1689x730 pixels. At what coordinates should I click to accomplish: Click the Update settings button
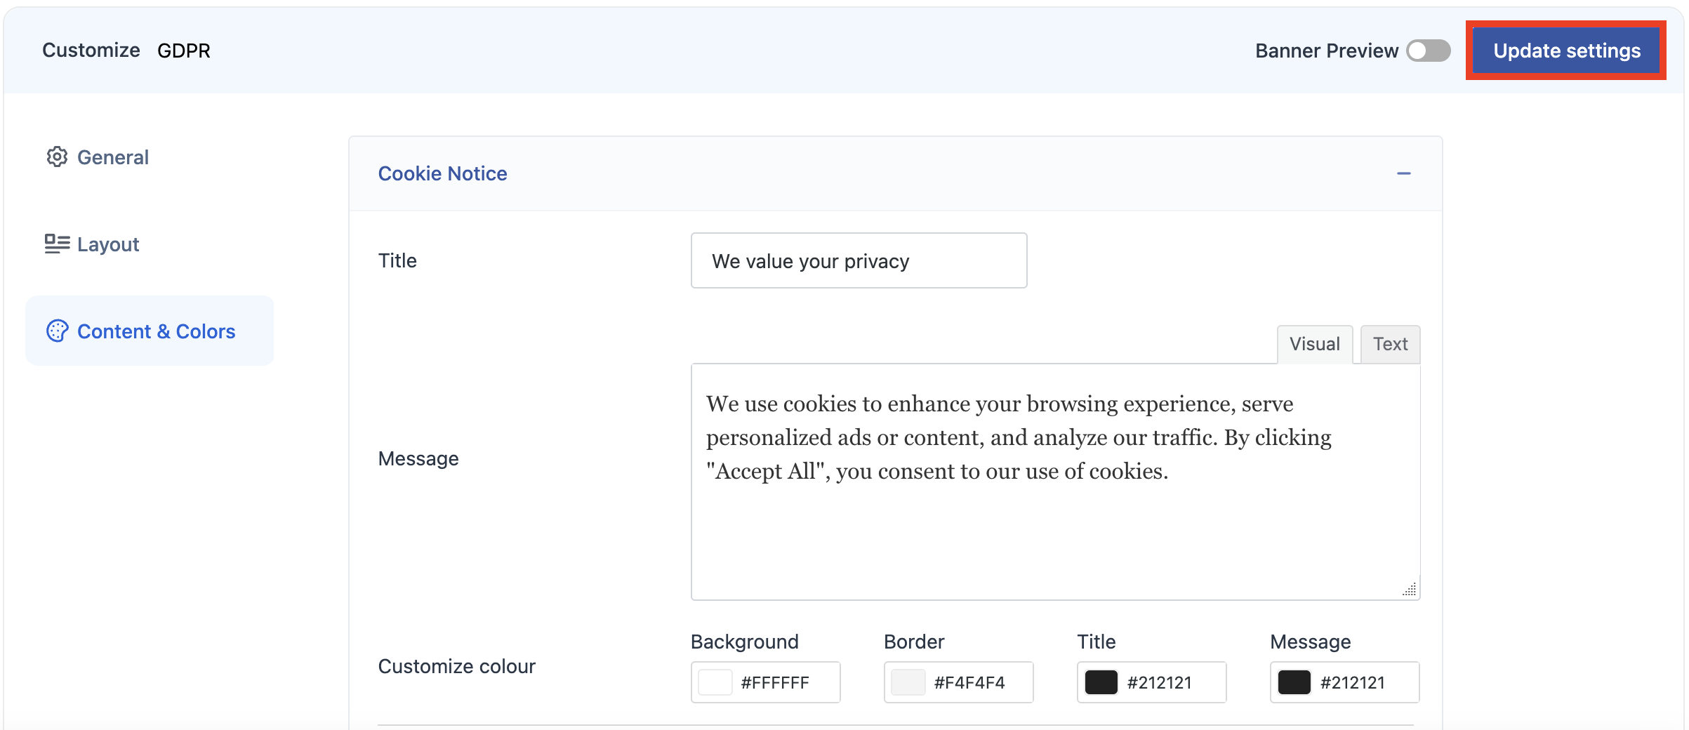(1566, 51)
